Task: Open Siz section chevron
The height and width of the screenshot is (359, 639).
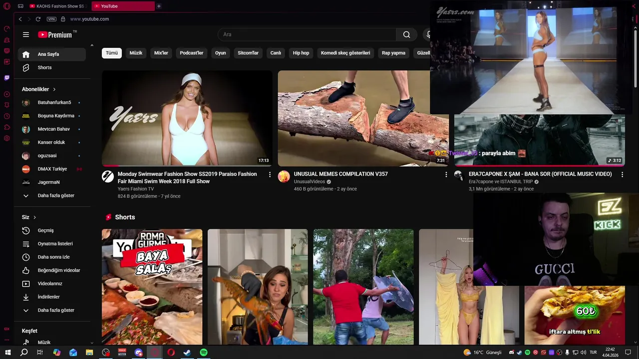Action: [x=34, y=217]
